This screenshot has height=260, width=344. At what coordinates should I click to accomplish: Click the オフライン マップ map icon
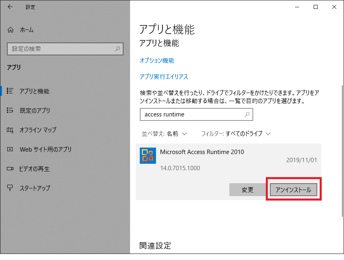11,130
